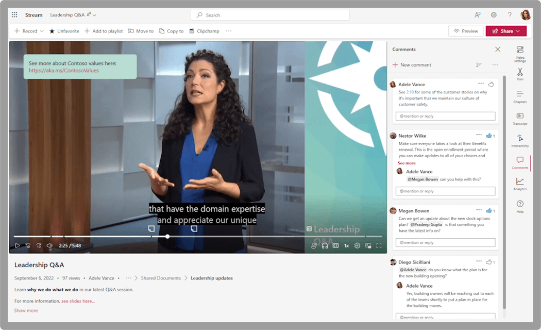The height and width of the screenshot is (330, 541).
Task: Open the Trim tool in the sidebar
Action: [520, 72]
